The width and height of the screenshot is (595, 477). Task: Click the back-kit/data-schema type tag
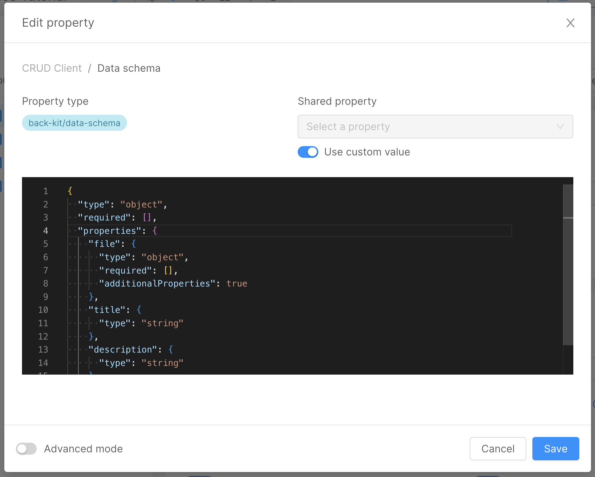tap(74, 123)
